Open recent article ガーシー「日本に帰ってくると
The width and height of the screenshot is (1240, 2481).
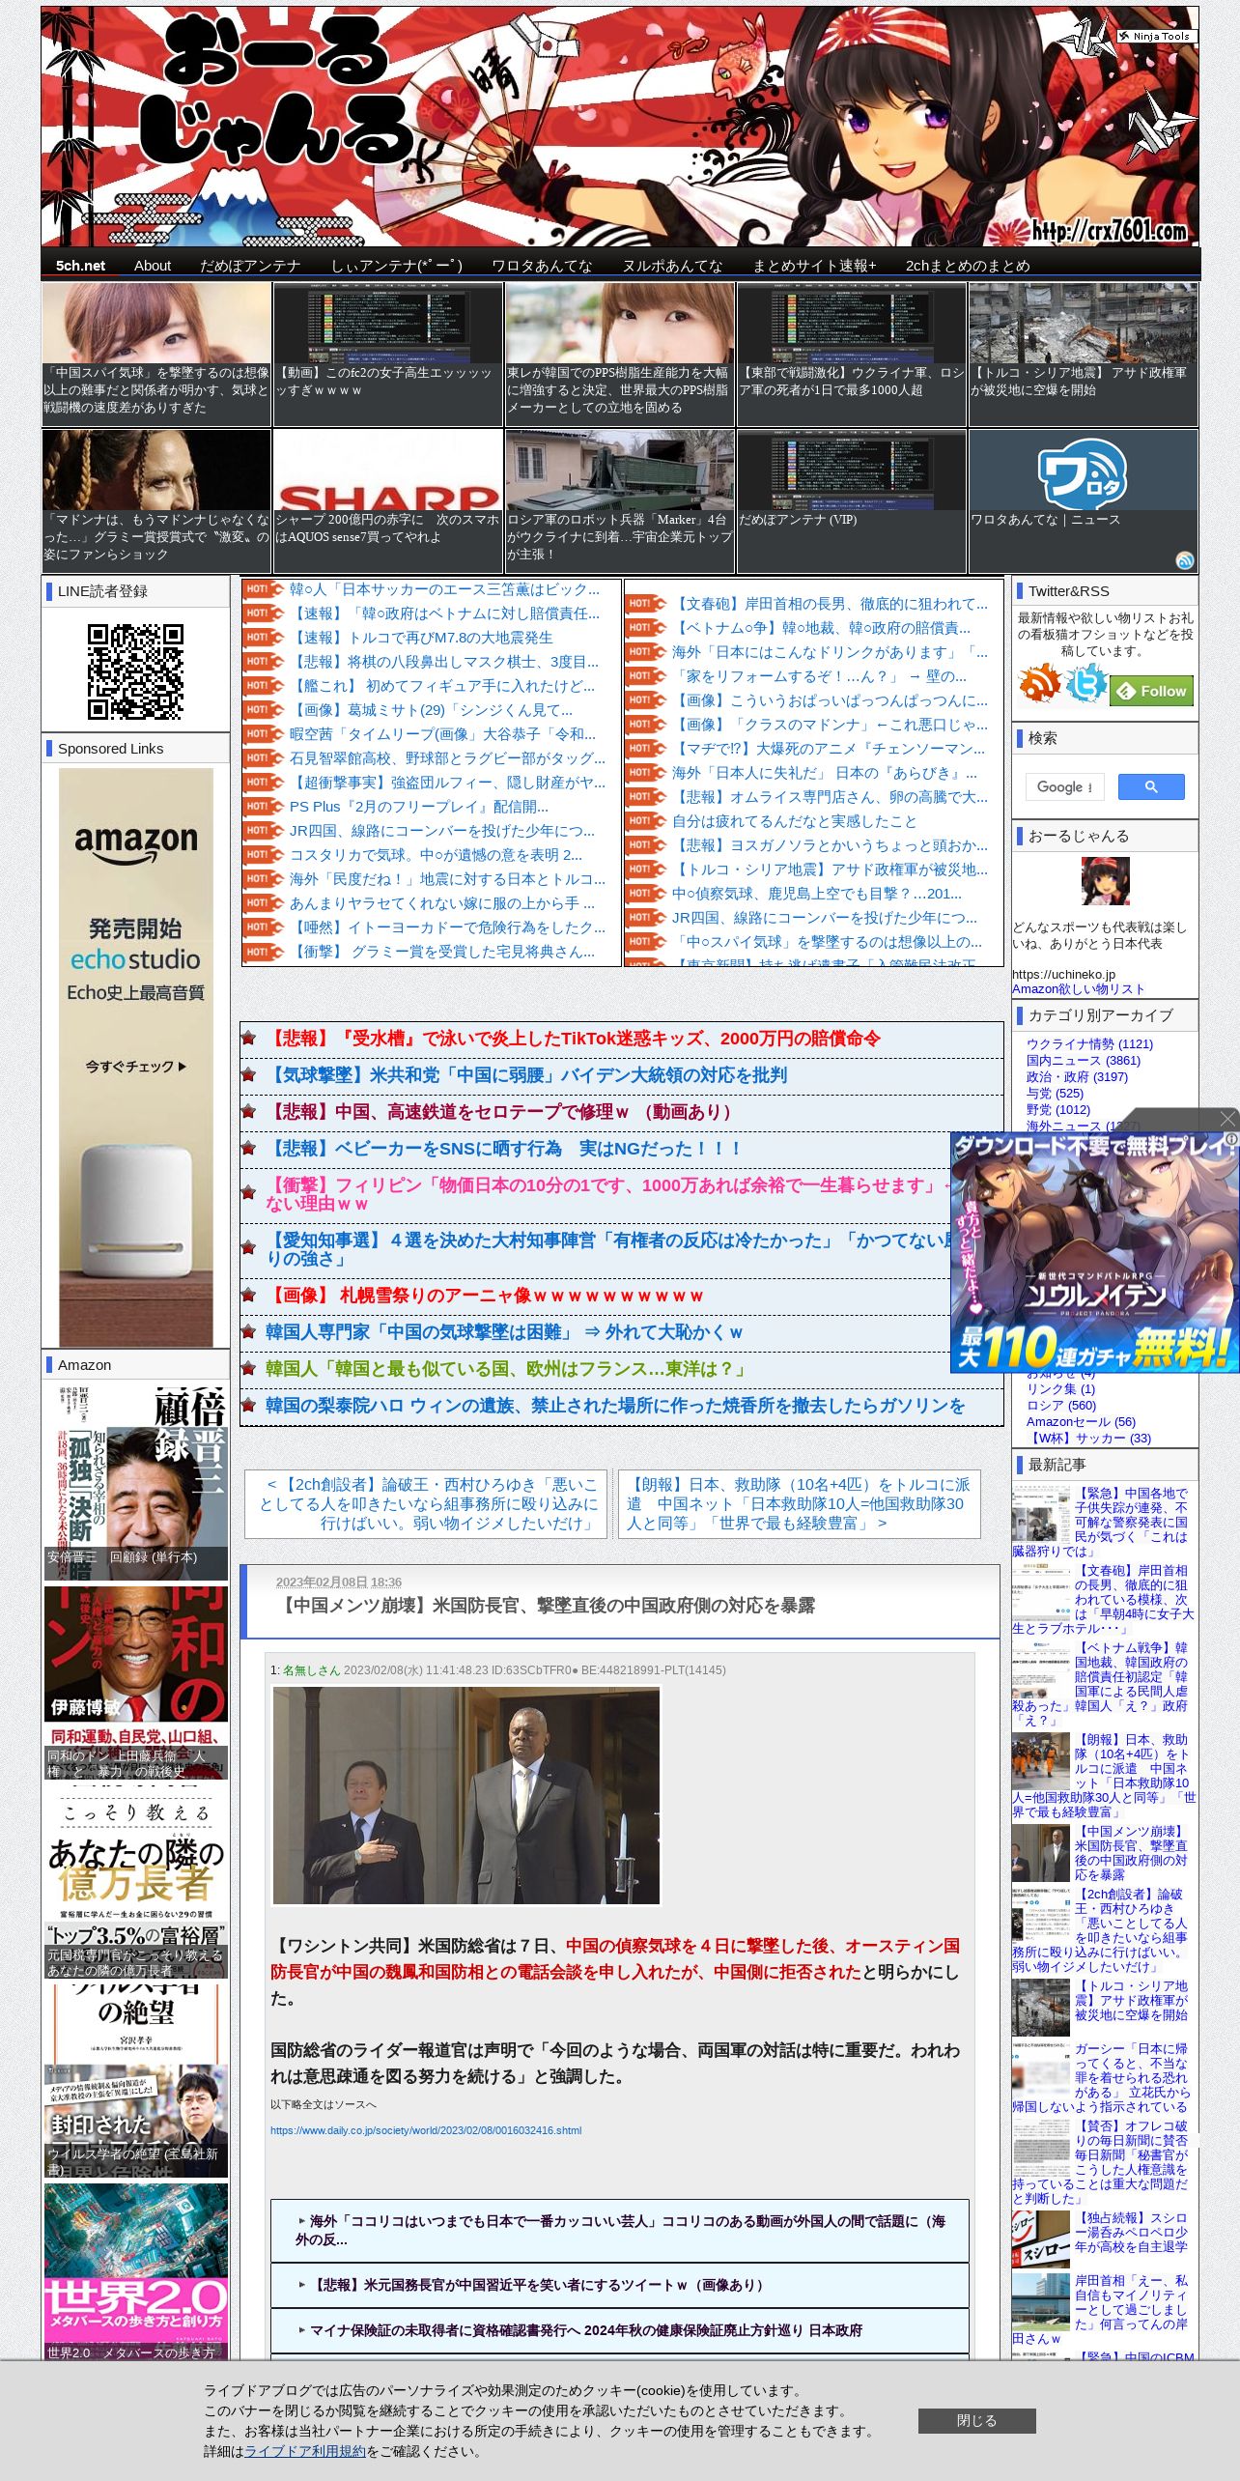[1104, 2077]
